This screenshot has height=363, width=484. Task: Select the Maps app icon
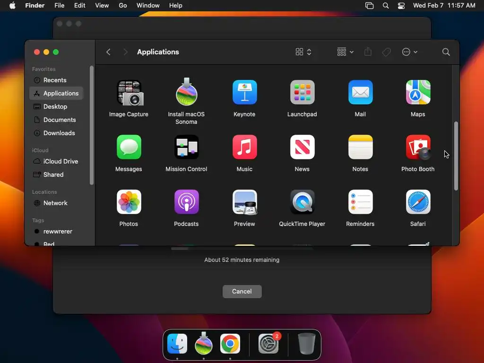[418, 92]
